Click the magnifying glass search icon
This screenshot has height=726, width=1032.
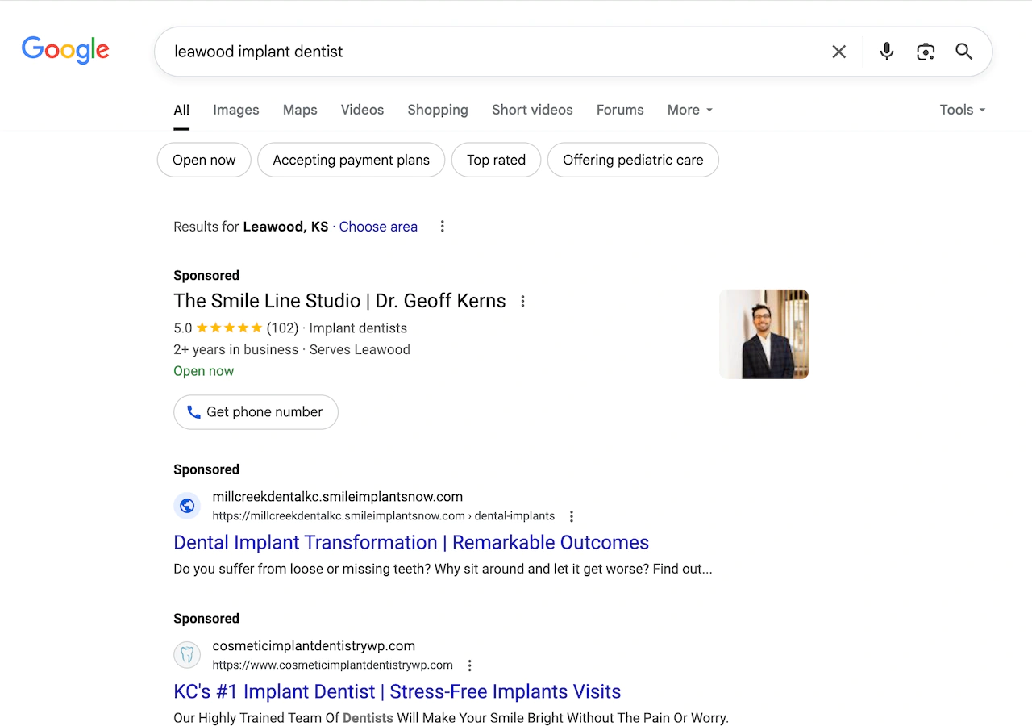click(x=964, y=52)
